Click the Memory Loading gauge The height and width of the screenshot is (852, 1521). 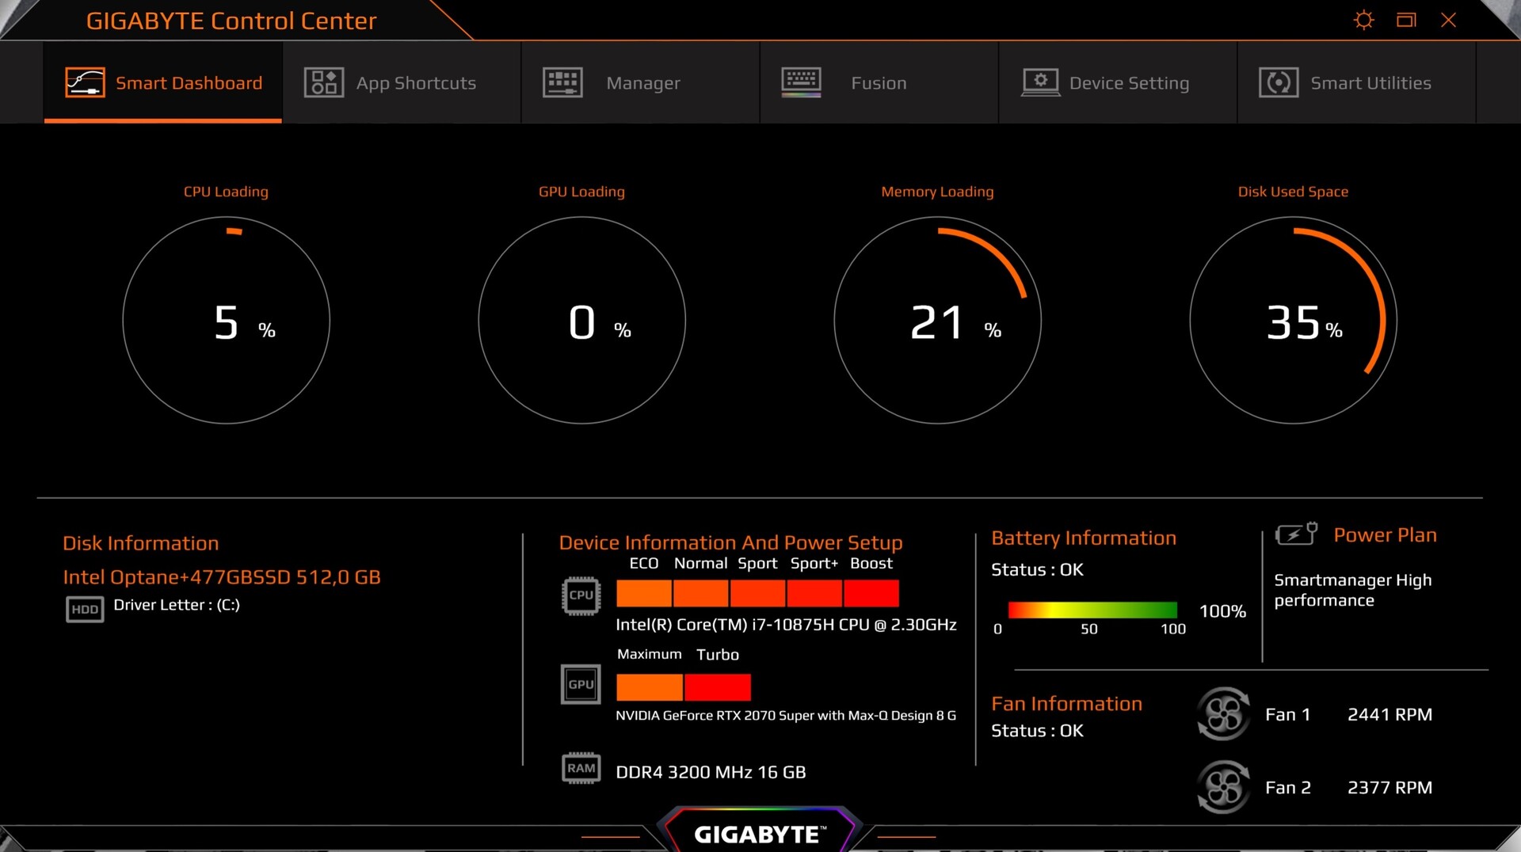tap(938, 321)
